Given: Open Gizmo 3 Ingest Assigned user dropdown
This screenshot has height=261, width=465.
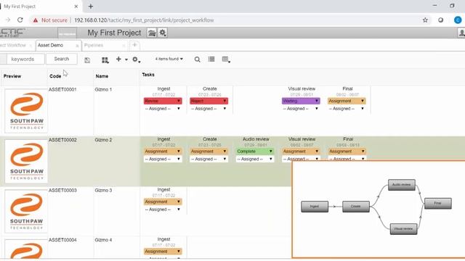Looking at the screenshot, I should pos(163,210).
